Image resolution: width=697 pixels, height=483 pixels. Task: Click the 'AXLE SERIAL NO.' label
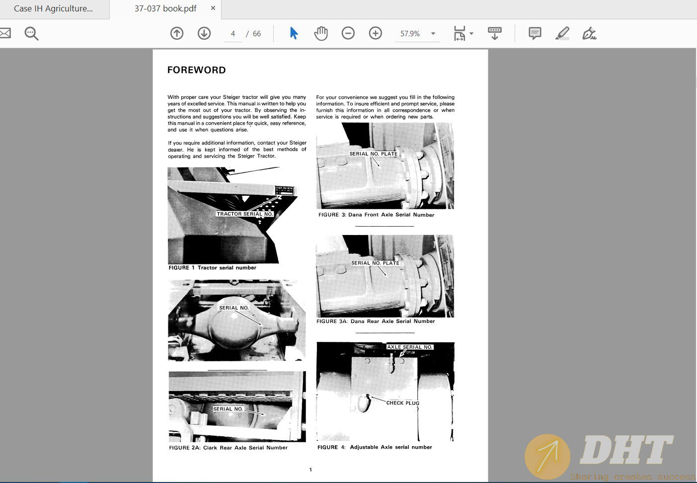click(x=410, y=347)
